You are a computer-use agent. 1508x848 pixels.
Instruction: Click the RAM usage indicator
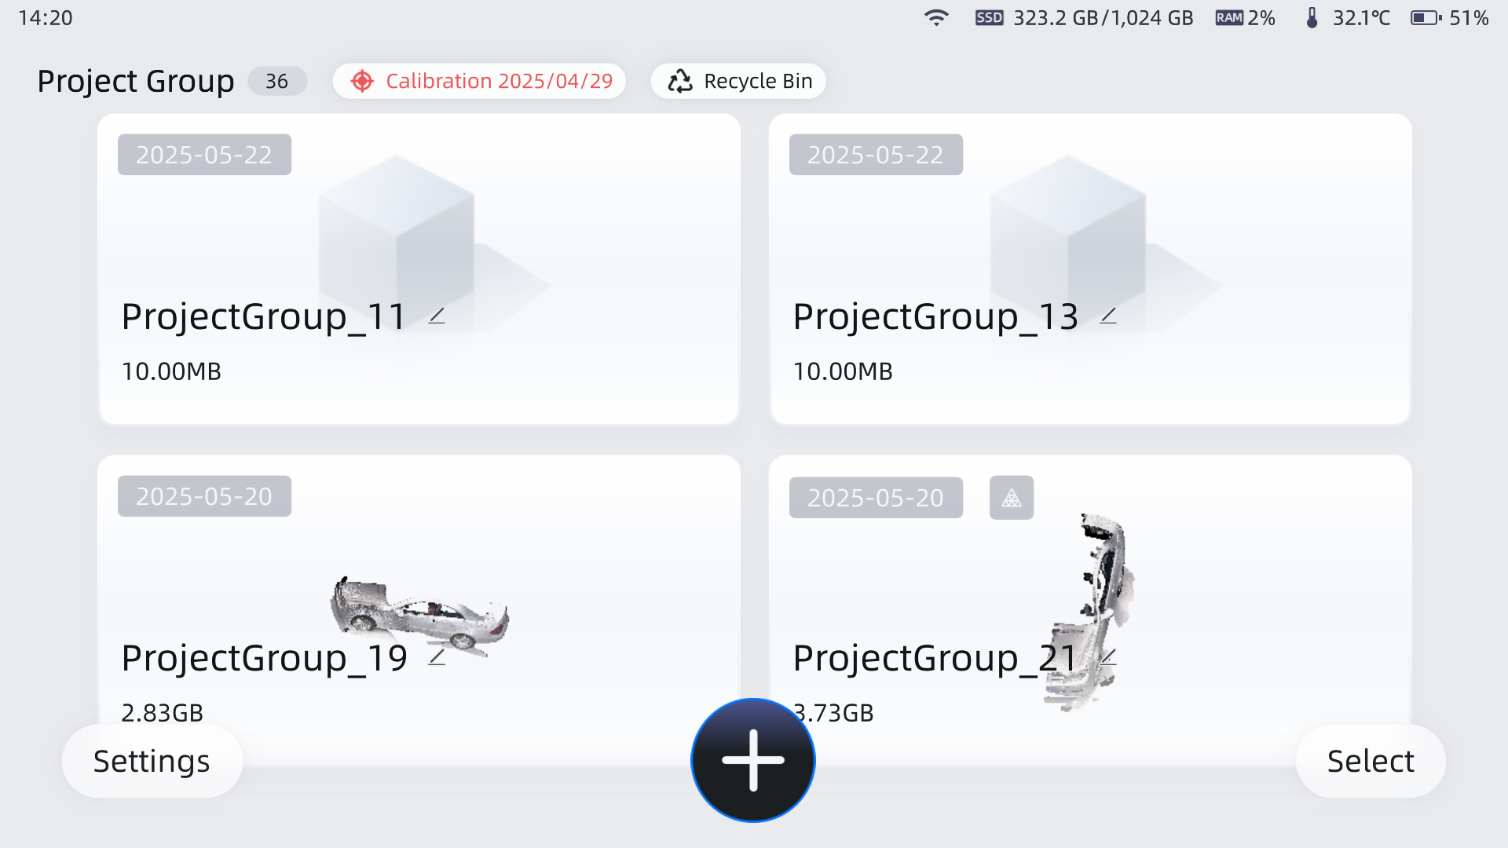(x=1245, y=17)
